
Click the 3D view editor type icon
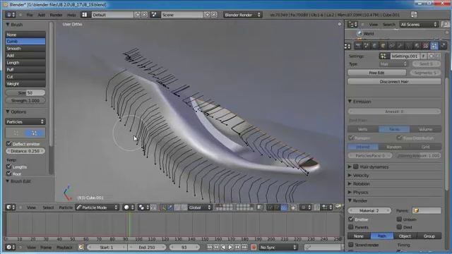click(11, 207)
